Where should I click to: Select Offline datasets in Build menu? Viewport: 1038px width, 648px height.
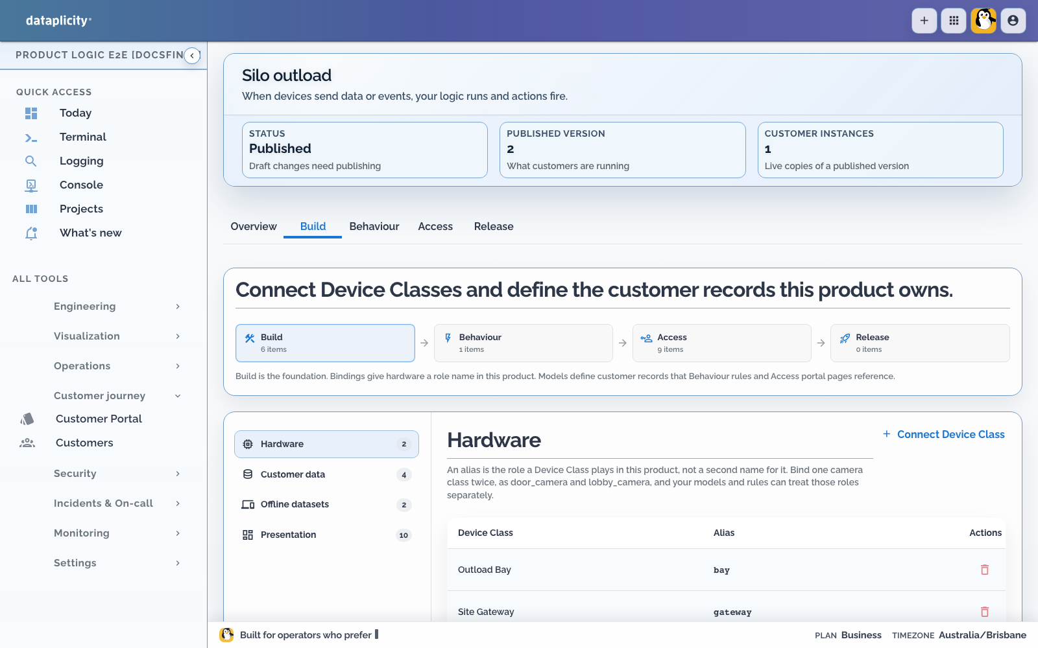(326, 505)
